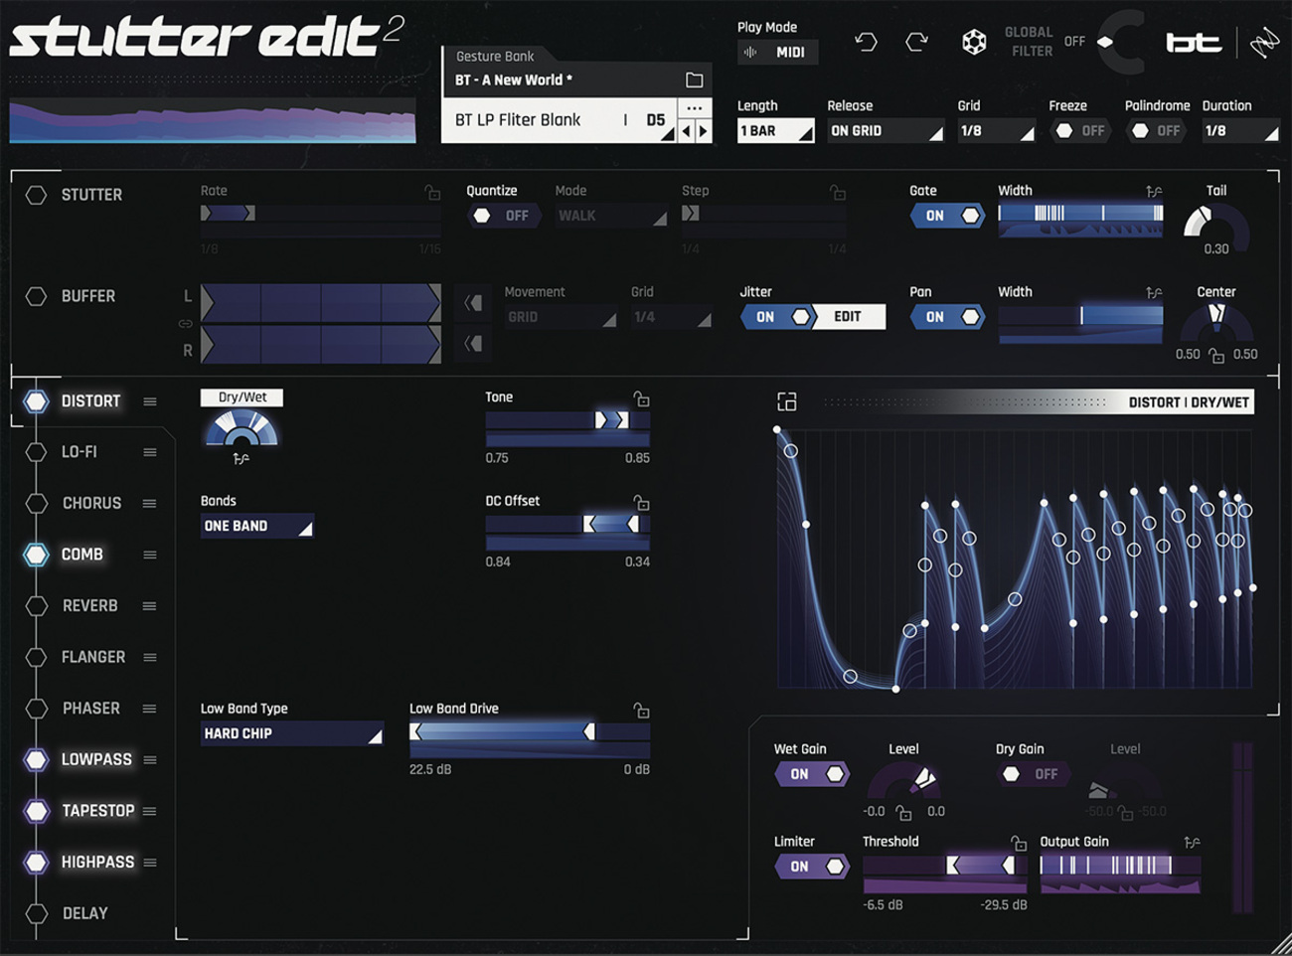Click the Comb reorder handle icon
The height and width of the screenshot is (956, 1292).
(150, 555)
